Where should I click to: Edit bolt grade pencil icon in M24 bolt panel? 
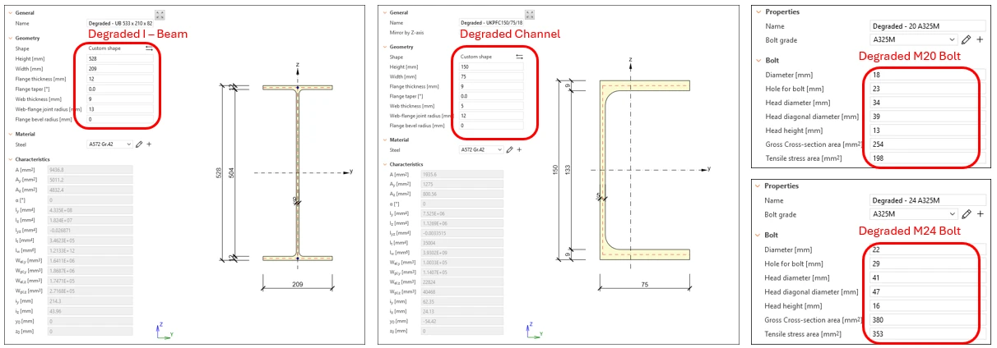pos(966,214)
